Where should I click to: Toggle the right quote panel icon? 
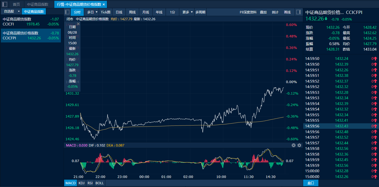(298, 12)
